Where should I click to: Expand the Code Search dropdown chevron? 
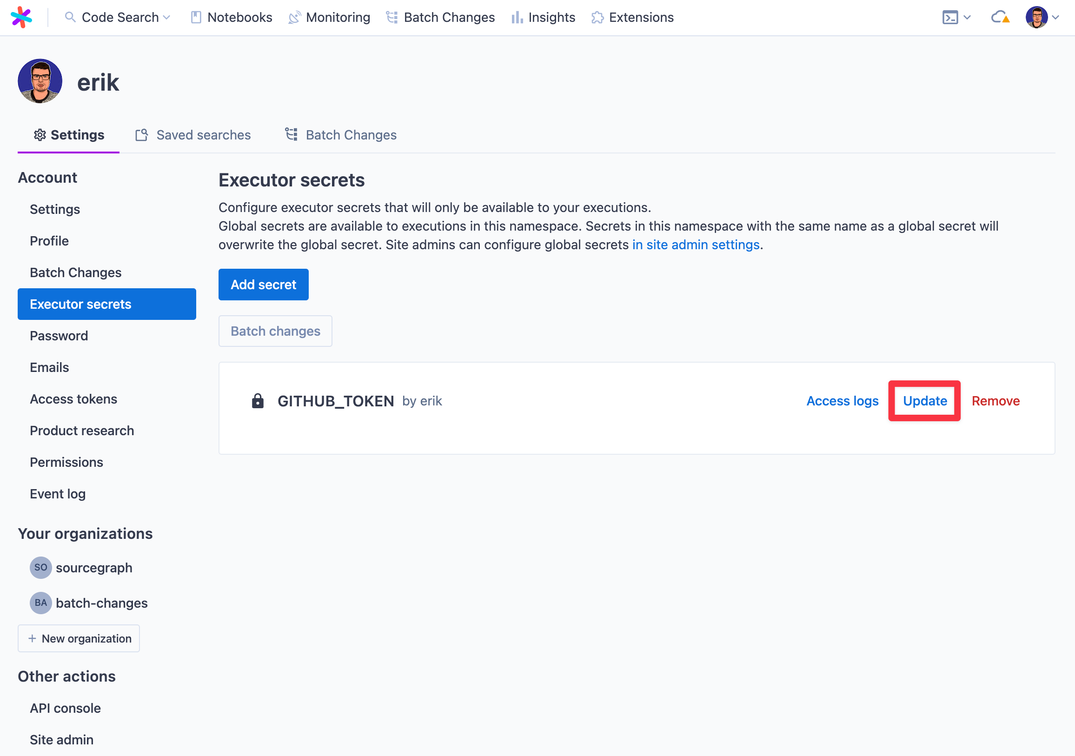[x=167, y=17]
